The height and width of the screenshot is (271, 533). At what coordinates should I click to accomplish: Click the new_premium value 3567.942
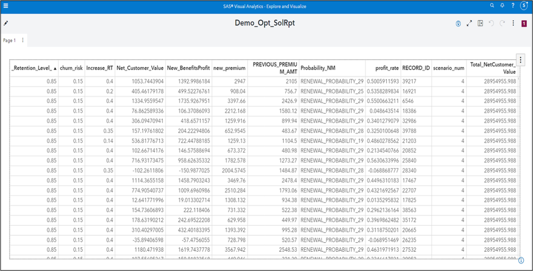(229, 250)
